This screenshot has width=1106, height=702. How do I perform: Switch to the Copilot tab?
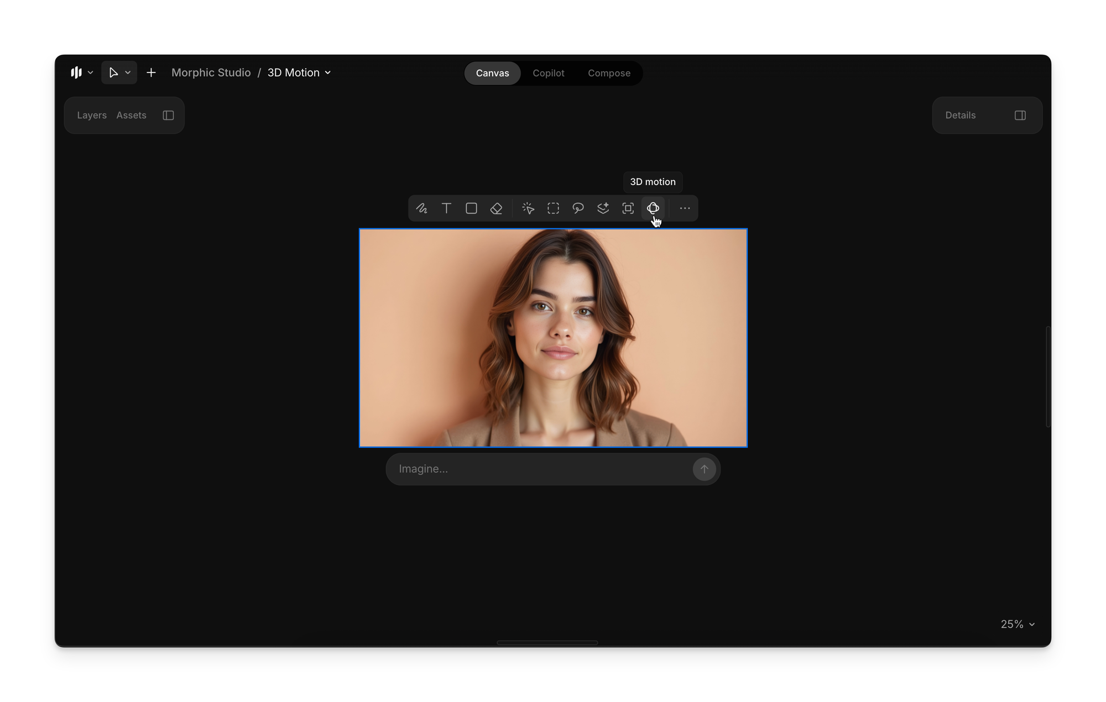(548, 74)
